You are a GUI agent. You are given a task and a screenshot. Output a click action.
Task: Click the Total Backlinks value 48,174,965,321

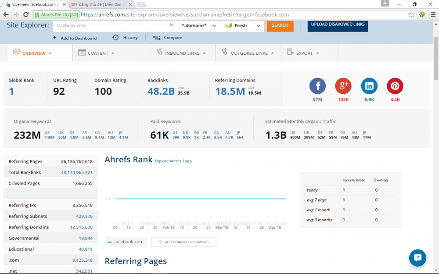(77, 172)
